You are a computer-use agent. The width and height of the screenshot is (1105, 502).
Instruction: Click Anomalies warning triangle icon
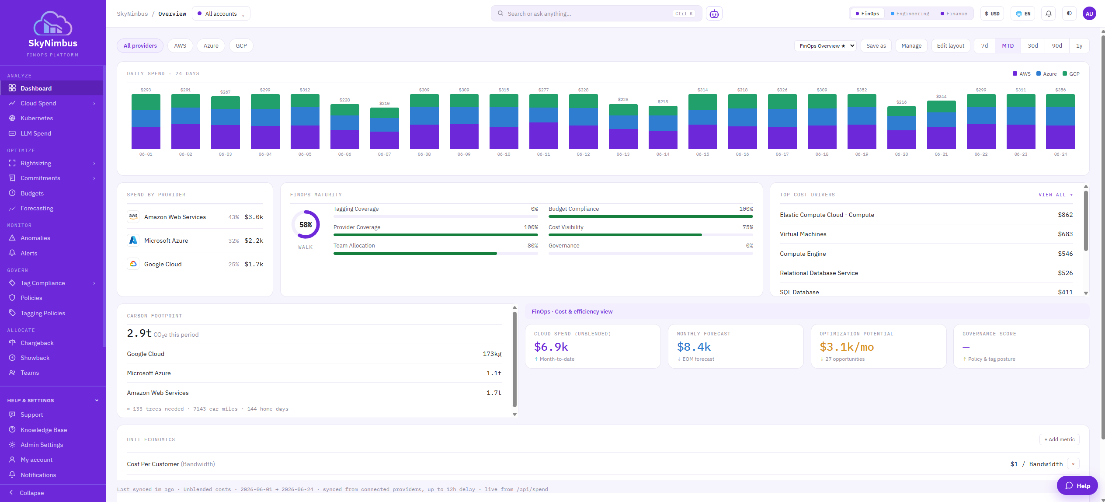tap(12, 238)
